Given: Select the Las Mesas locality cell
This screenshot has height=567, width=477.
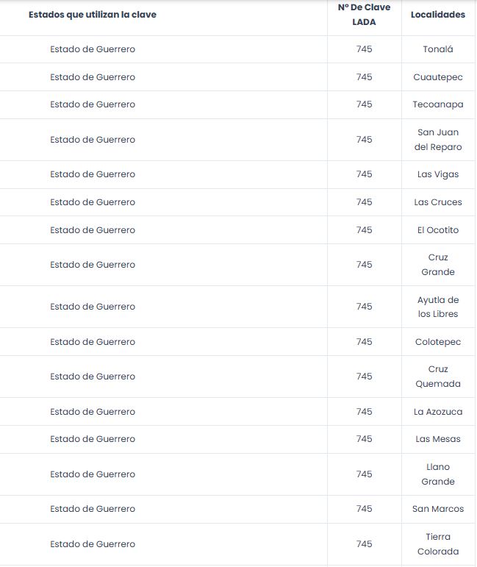Looking at the screenshot, I should coord(438,439).
